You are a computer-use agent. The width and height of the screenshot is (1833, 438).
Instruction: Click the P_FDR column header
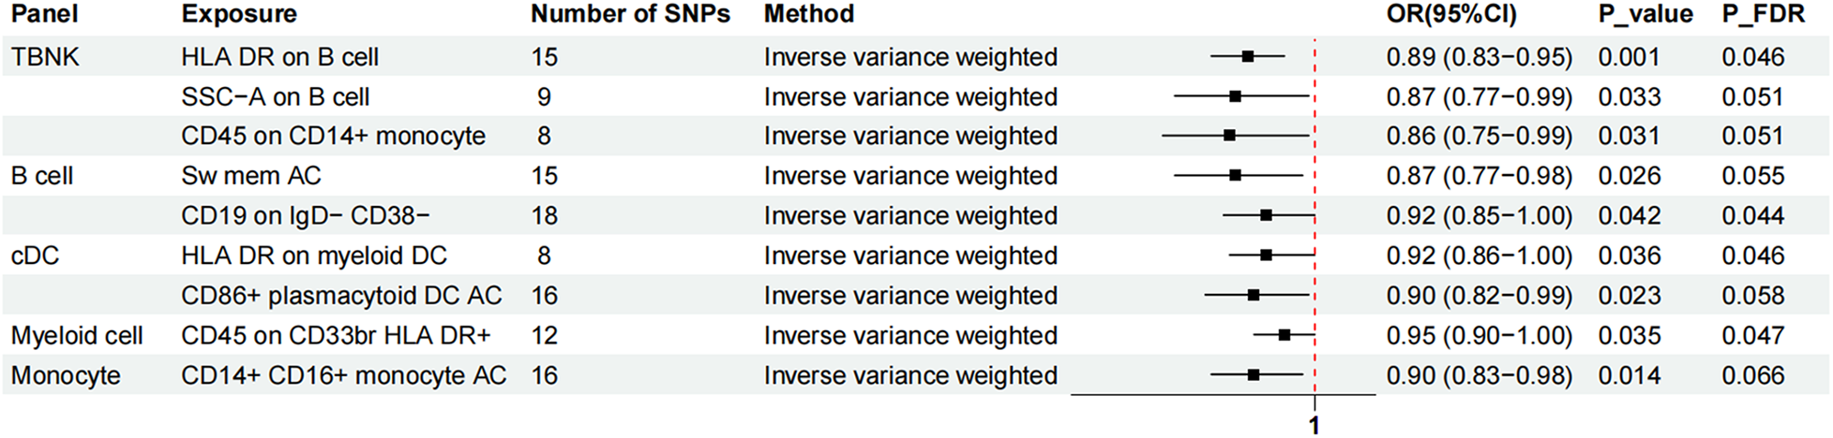coord(1750,14)
